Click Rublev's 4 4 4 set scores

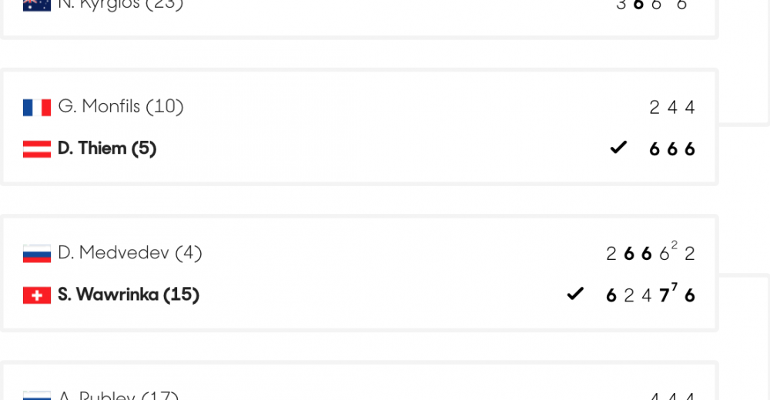point(671,396)
